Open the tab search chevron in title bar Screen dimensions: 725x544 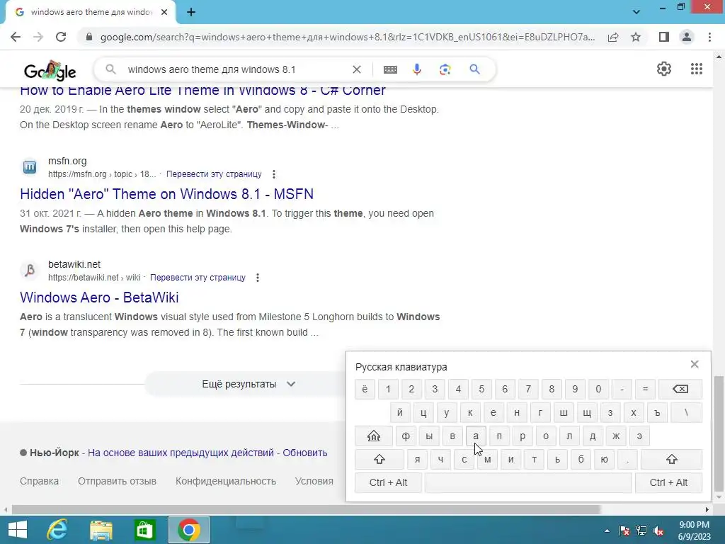point(636,12)
